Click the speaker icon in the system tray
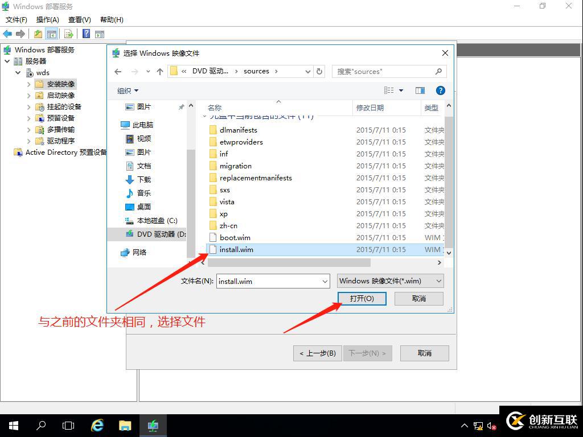 point(492,425)
